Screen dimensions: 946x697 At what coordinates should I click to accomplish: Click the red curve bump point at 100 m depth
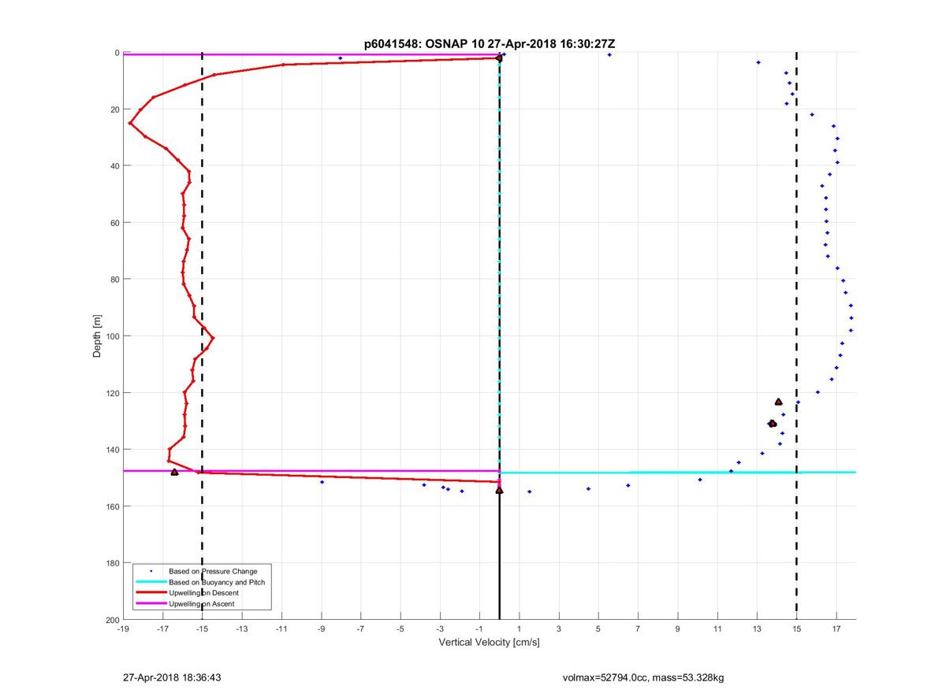click(213, 338)
